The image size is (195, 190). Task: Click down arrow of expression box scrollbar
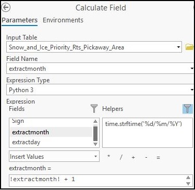(x=188, y=183)
